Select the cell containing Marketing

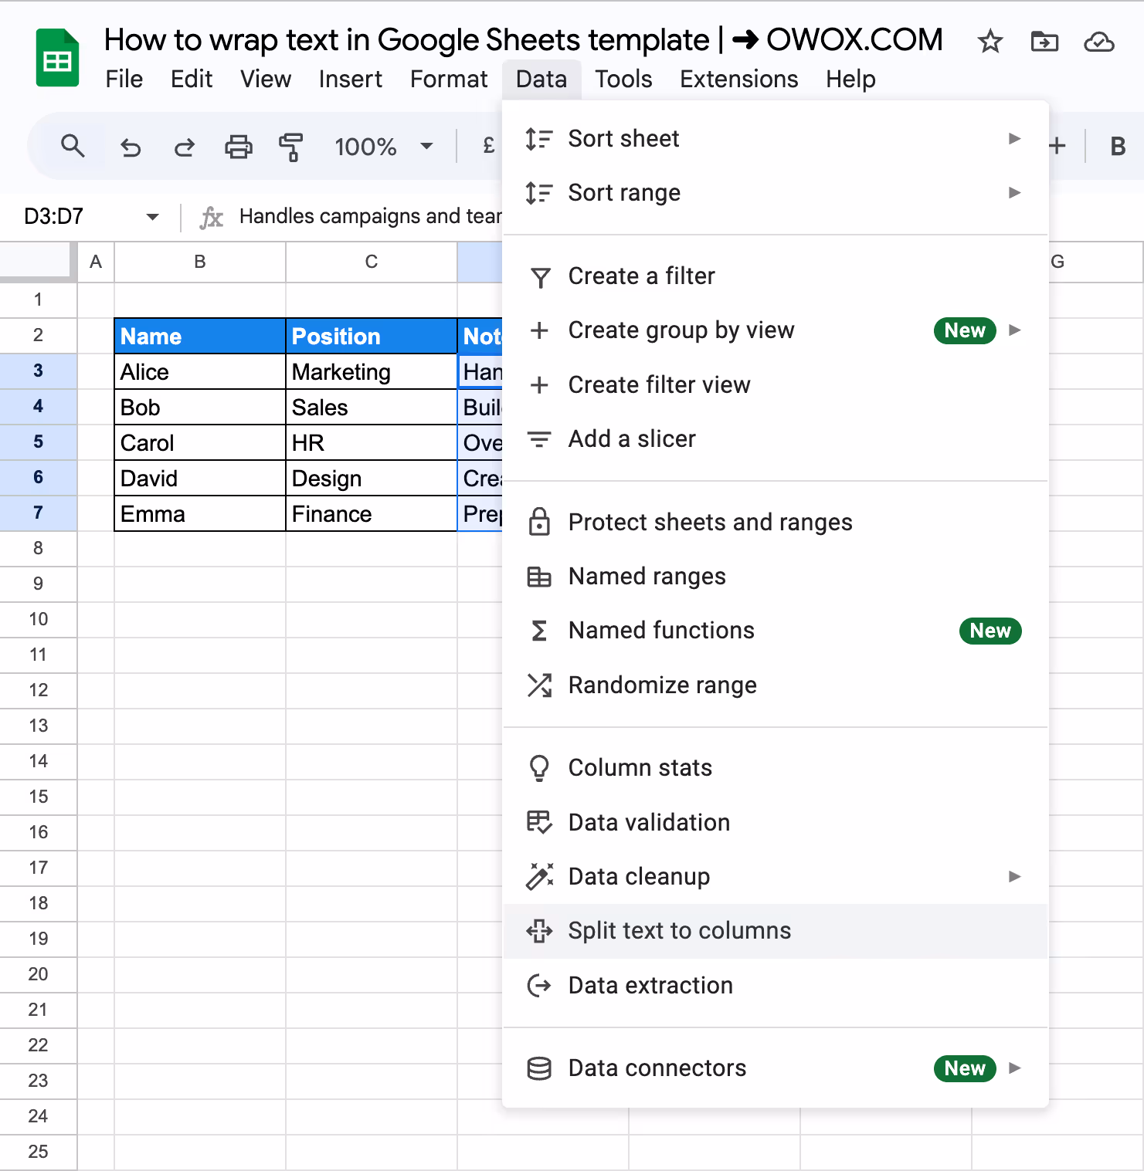(372, 372)
